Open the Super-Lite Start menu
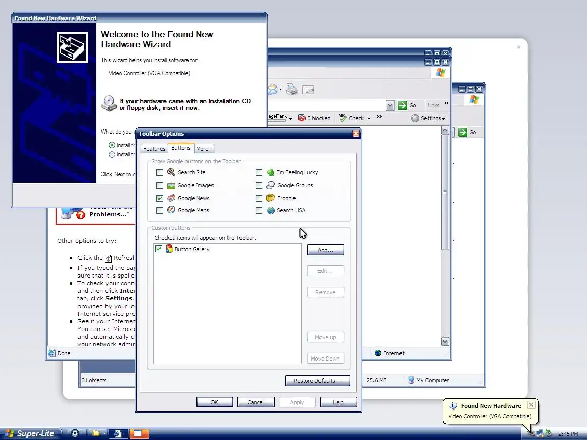This screenshot has height=440, width=587. coord(30,434)
